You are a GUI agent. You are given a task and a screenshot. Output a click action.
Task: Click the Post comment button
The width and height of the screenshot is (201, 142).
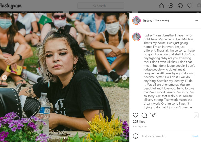point(195,136)
